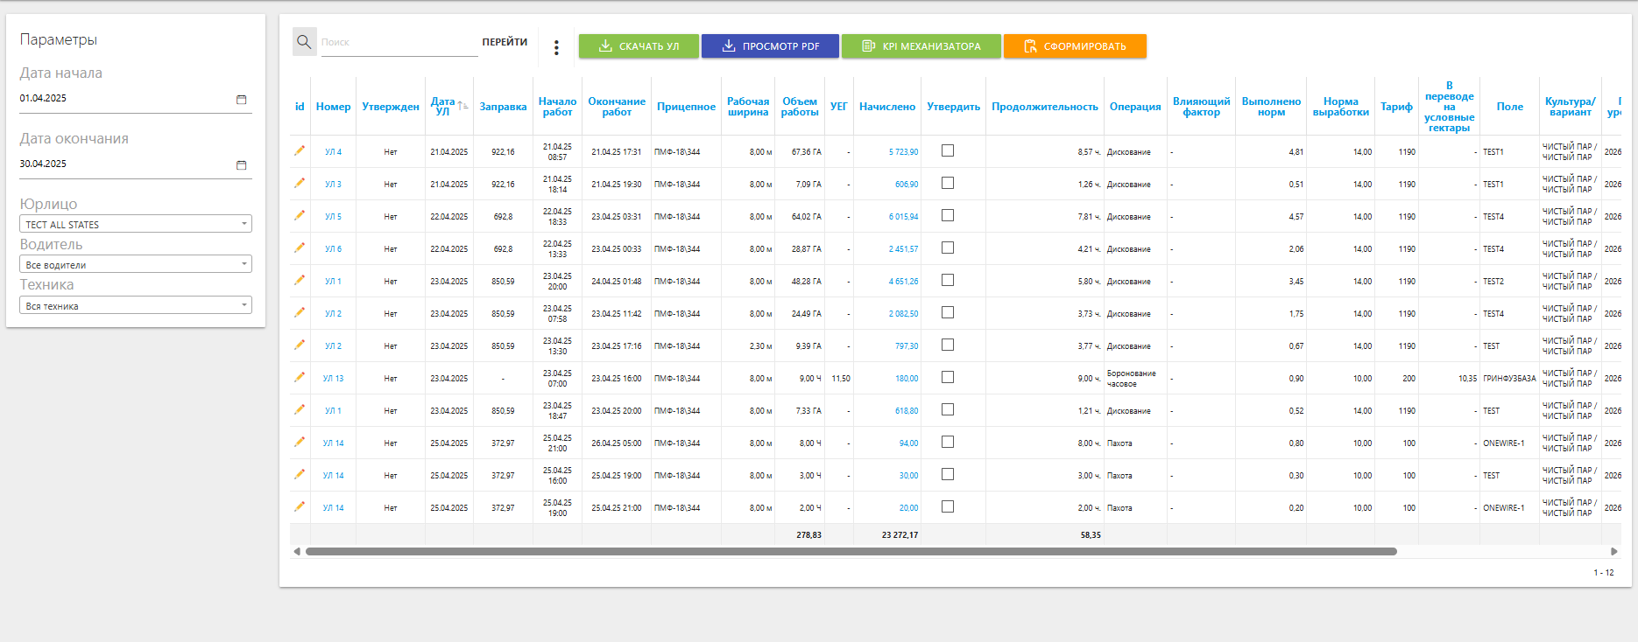Tick Утвердить checkbox in УЛ 13 row

pos(947,378)
